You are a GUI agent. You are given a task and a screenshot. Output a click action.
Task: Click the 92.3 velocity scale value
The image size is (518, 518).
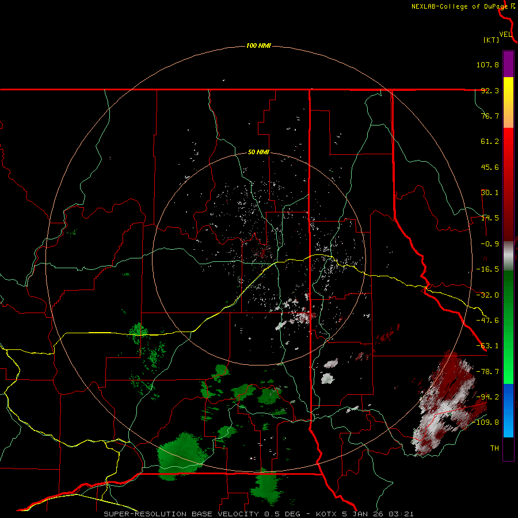coord(490,90)
